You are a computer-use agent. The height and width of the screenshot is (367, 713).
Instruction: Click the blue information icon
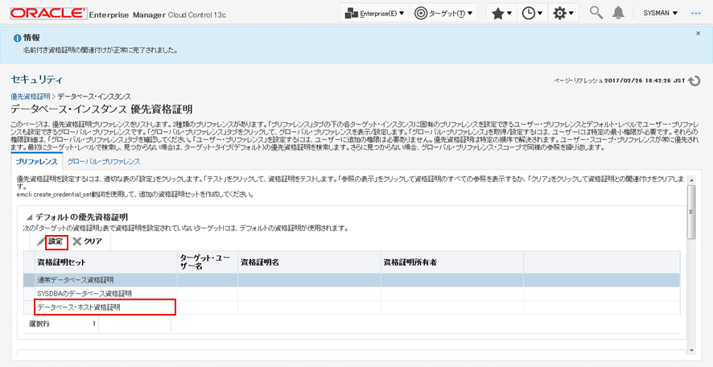(x=17, y=38)
